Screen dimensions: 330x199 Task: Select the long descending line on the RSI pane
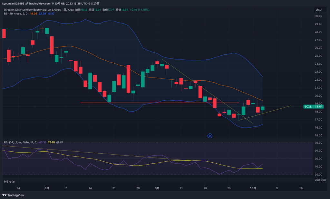(x=97, y=153)
